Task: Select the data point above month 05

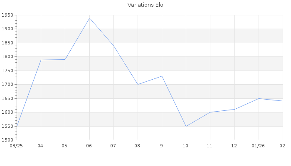Action: [65, 59]
